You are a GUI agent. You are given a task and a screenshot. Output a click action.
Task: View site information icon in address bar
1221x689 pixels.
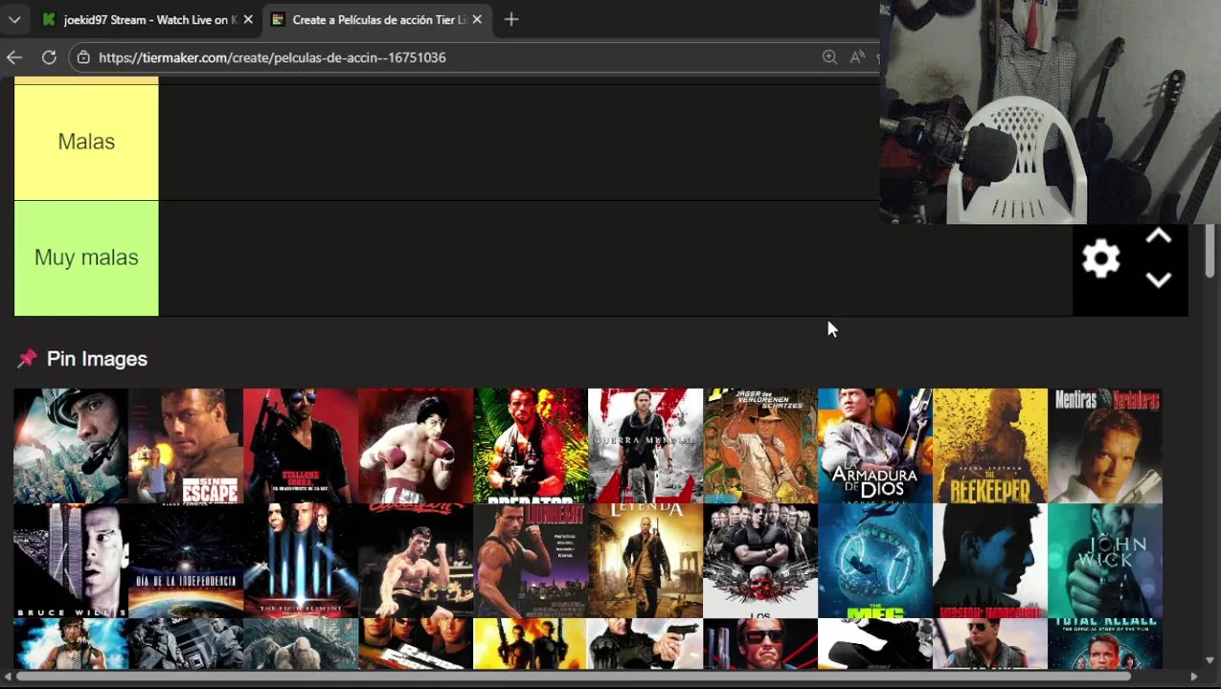(83, 57)
